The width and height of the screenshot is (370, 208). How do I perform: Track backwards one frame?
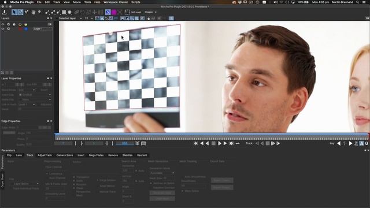(x=262, y=143)
